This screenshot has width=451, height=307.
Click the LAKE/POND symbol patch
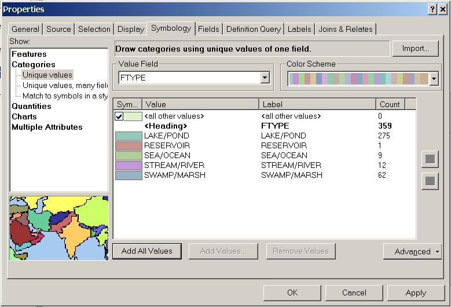pyautogui.click(x=129, y=136)
